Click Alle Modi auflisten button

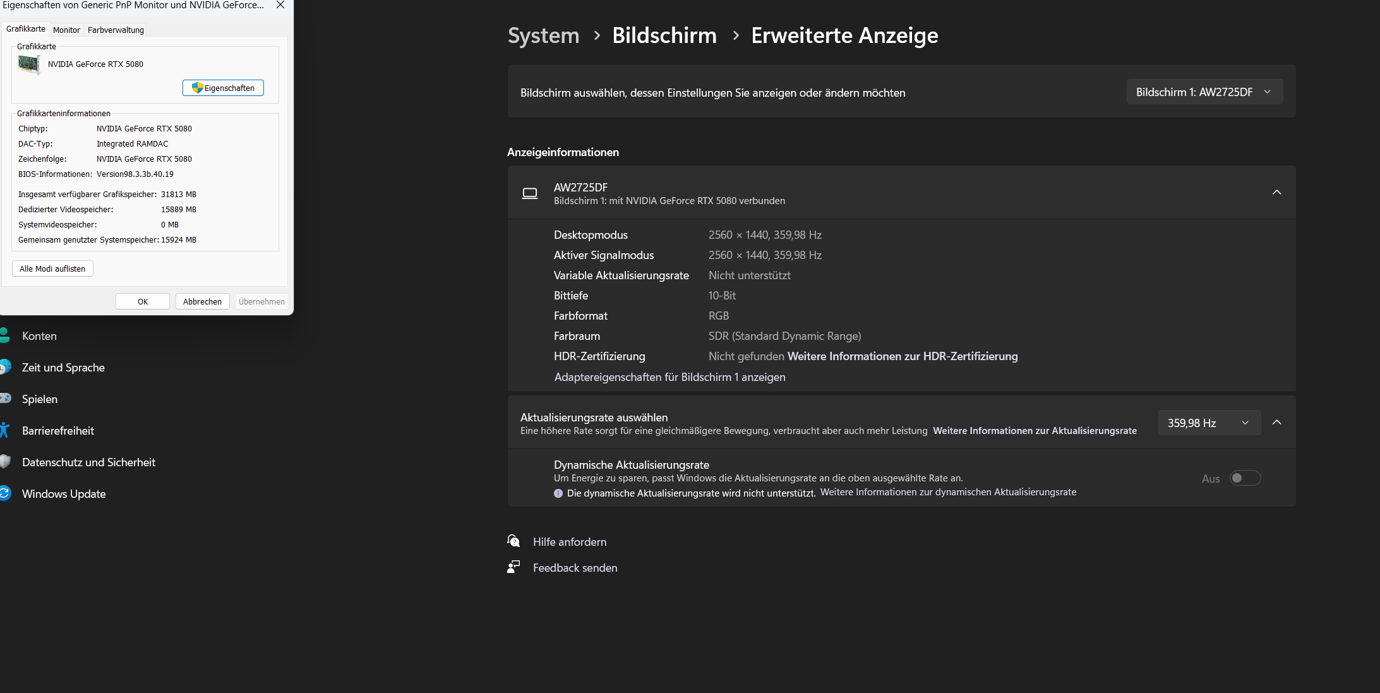52,268
